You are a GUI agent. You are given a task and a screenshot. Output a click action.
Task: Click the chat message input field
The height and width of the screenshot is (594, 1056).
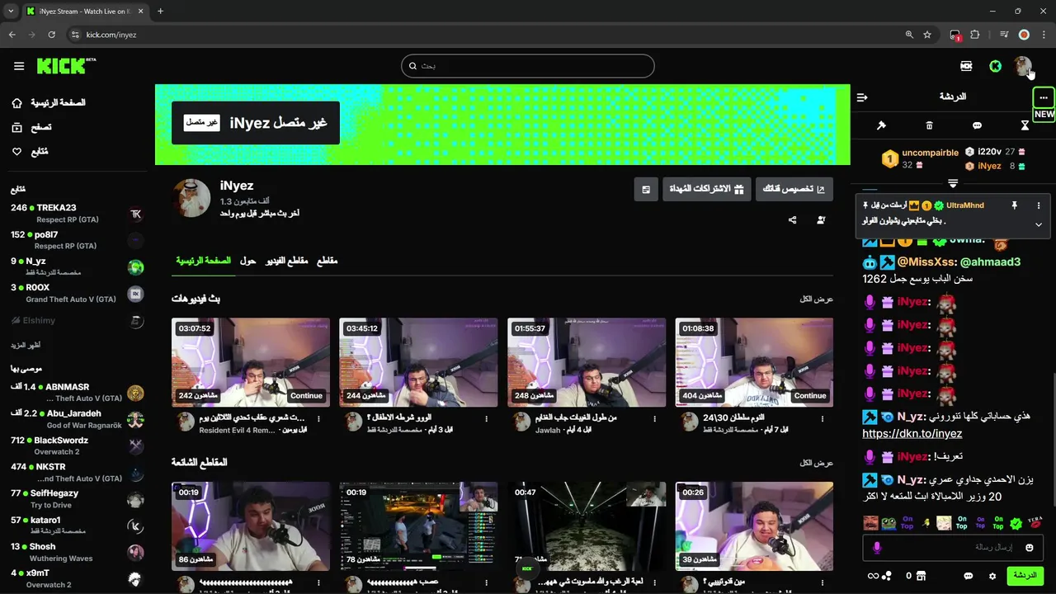(x=953, y=547)
